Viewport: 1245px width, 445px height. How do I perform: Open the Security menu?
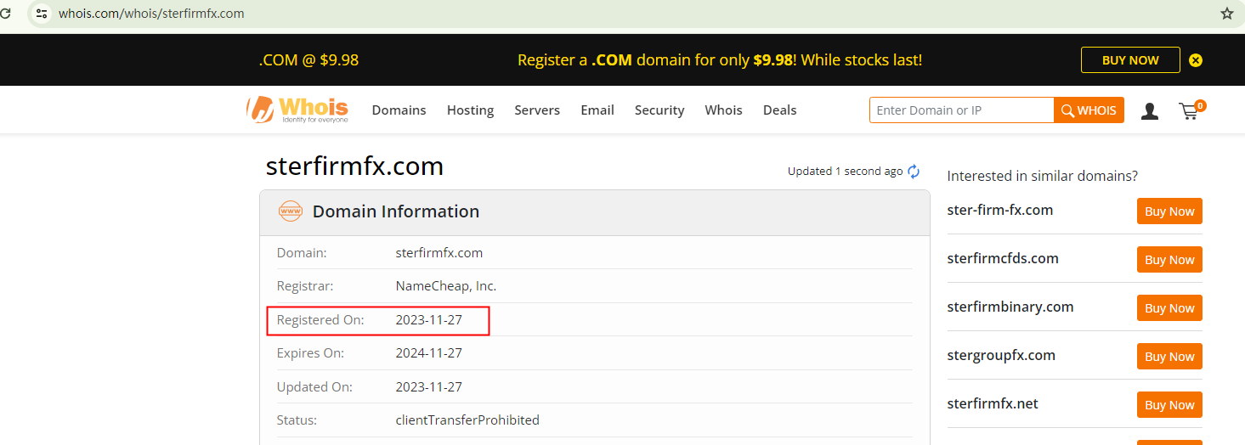pos(659,110)
